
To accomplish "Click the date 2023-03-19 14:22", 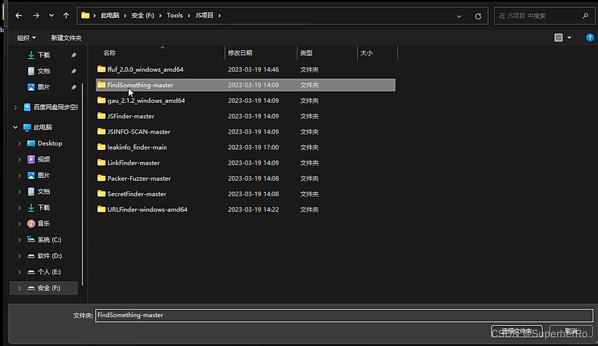I will point(253,209).
